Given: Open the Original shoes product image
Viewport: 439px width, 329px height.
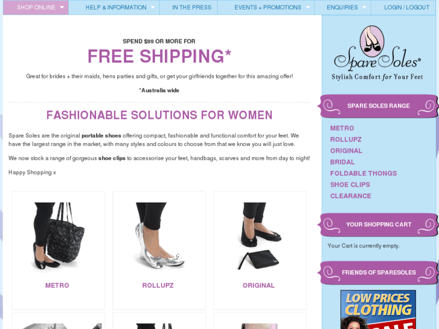Looking at the screenshot, I should click(x=260, y=236).
